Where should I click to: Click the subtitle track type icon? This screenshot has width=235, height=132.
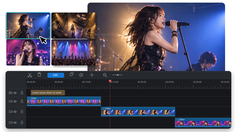(x=10, y=93)
